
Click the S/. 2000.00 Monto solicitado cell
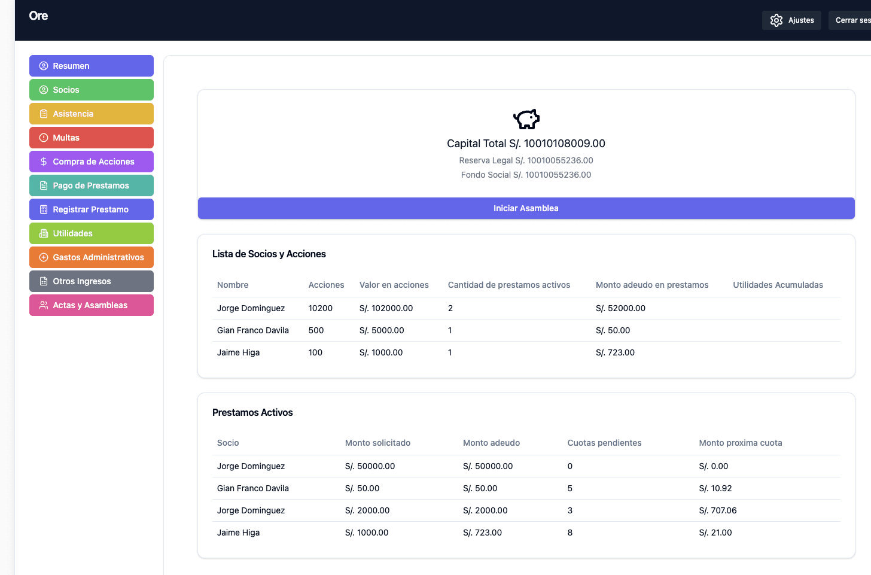click(x=367, y=510)
